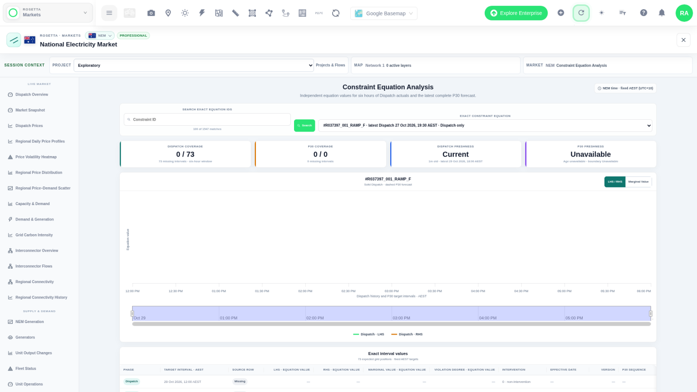Select the location pin tool
Image resolution: width=697 pixels, height=392 pixels.
tap(168, 13)
